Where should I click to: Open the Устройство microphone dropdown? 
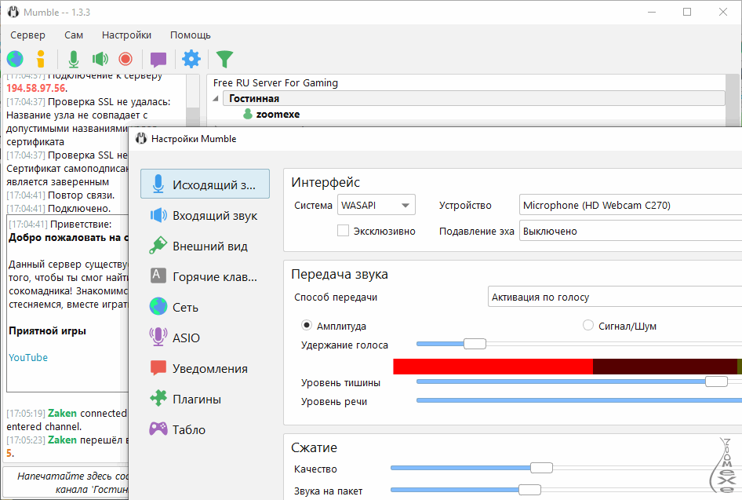point(631,205)
